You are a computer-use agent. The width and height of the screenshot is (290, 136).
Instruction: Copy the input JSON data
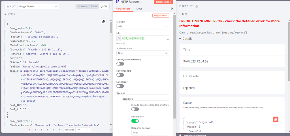click(103, 21)
